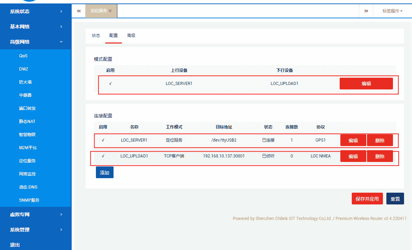Image resolution: width=412 pixels, height=250 pixels.
Task: Click 保存并应用 to apply settings
Action: click(367, 198)
